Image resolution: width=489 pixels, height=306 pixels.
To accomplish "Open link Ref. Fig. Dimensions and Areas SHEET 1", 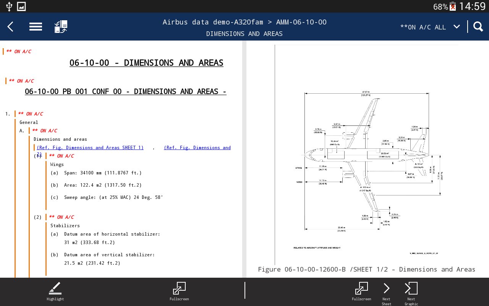I will (90, 148).
